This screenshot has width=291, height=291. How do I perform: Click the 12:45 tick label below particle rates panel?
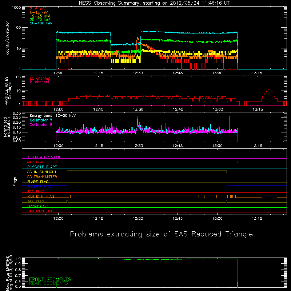pyautogui.click(x=178, y=109)
